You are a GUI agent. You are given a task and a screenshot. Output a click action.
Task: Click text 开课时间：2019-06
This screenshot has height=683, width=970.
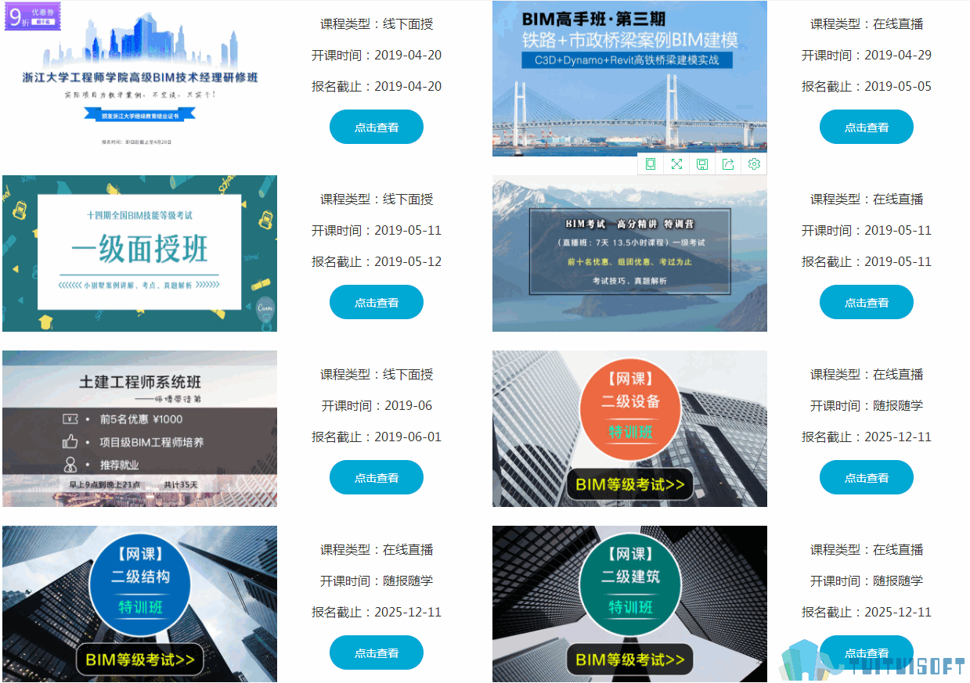point(377,405)
